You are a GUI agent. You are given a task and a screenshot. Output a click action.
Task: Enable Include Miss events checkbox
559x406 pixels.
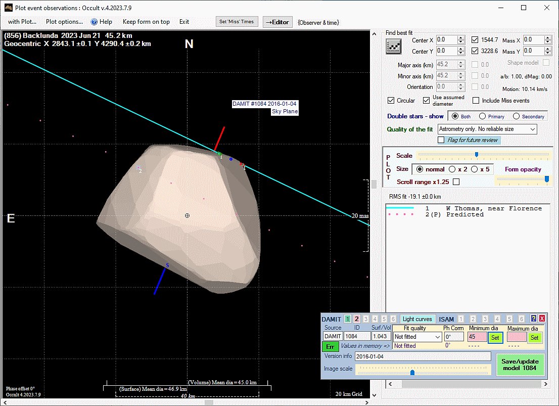point(476,101)
